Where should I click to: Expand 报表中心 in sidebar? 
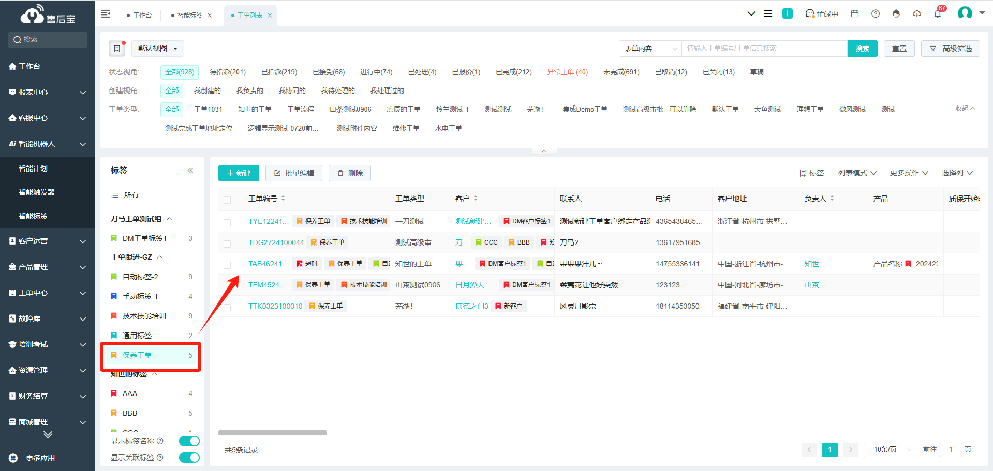(48, 92)
